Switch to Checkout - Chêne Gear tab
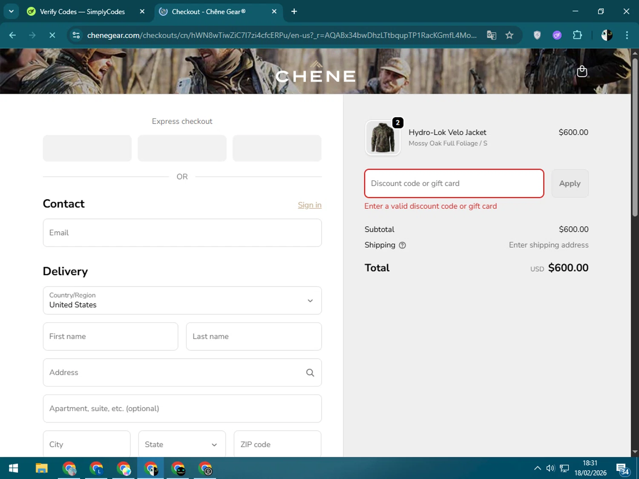639x479 pixels. coord(209,11)
